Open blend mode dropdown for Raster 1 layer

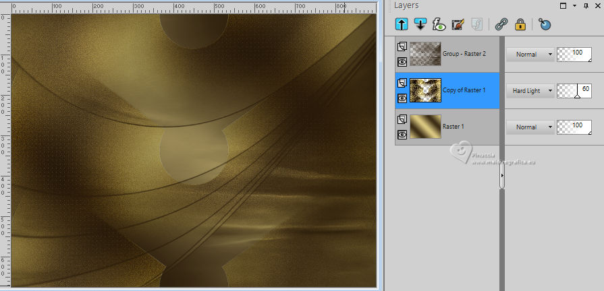[x=530, y=127]
